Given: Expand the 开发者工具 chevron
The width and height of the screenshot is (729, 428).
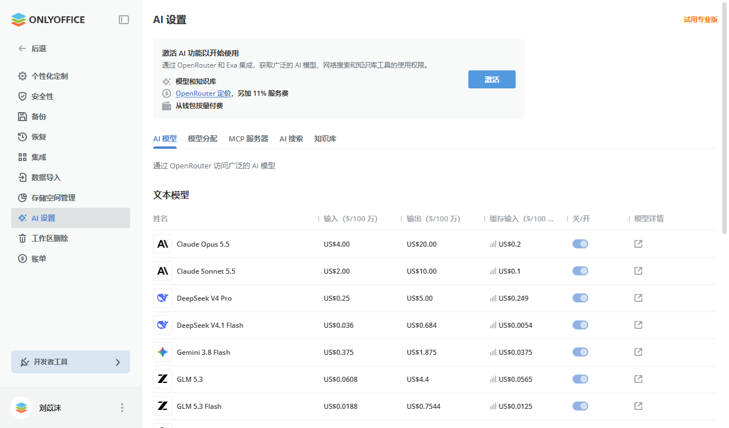Looking at the screenshot, I should (118, 362).
